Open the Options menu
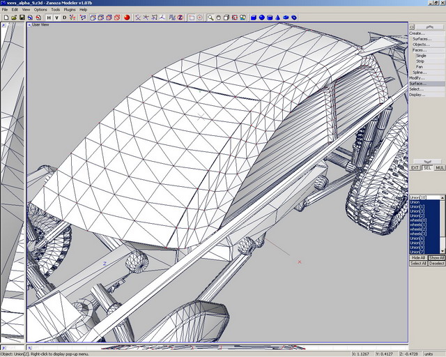 (40, 10)
